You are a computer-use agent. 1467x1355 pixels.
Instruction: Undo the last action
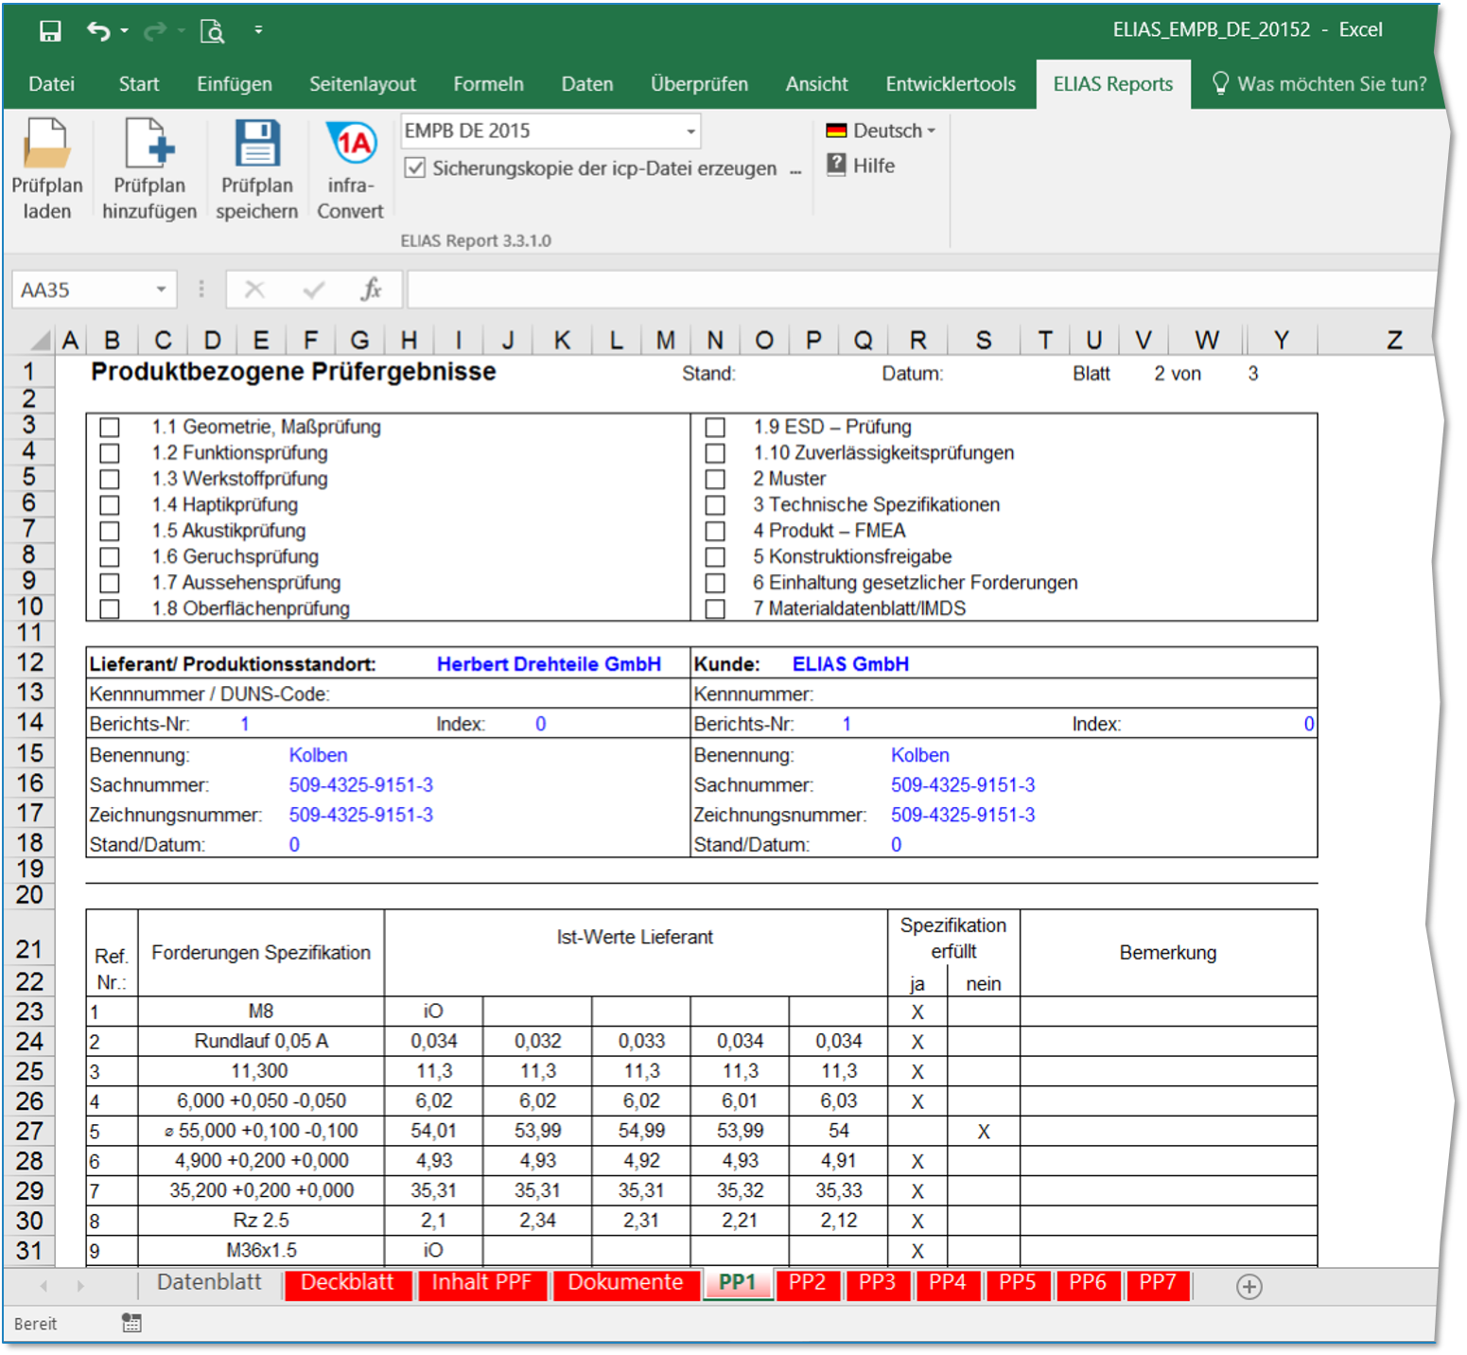(97, 31)
